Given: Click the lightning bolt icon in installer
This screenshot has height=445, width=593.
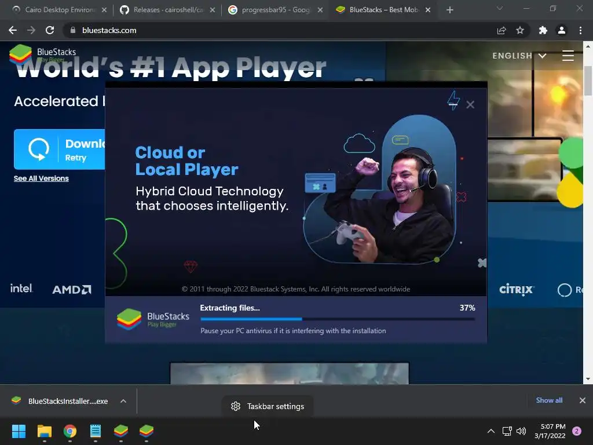Looking at the screenshot, I should coord(453,100).
